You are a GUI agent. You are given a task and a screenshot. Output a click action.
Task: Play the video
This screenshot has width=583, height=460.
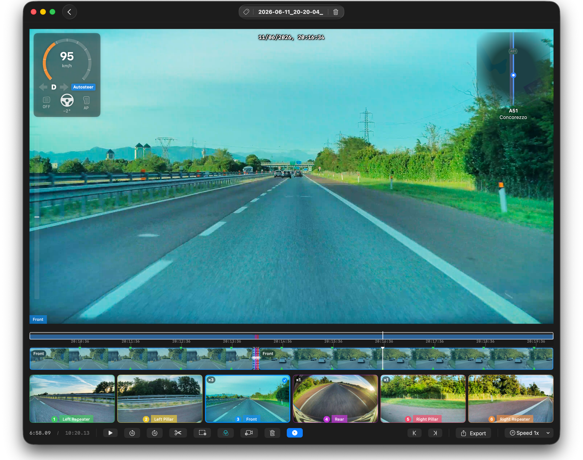pyautogui.click(x=110, y=433)
